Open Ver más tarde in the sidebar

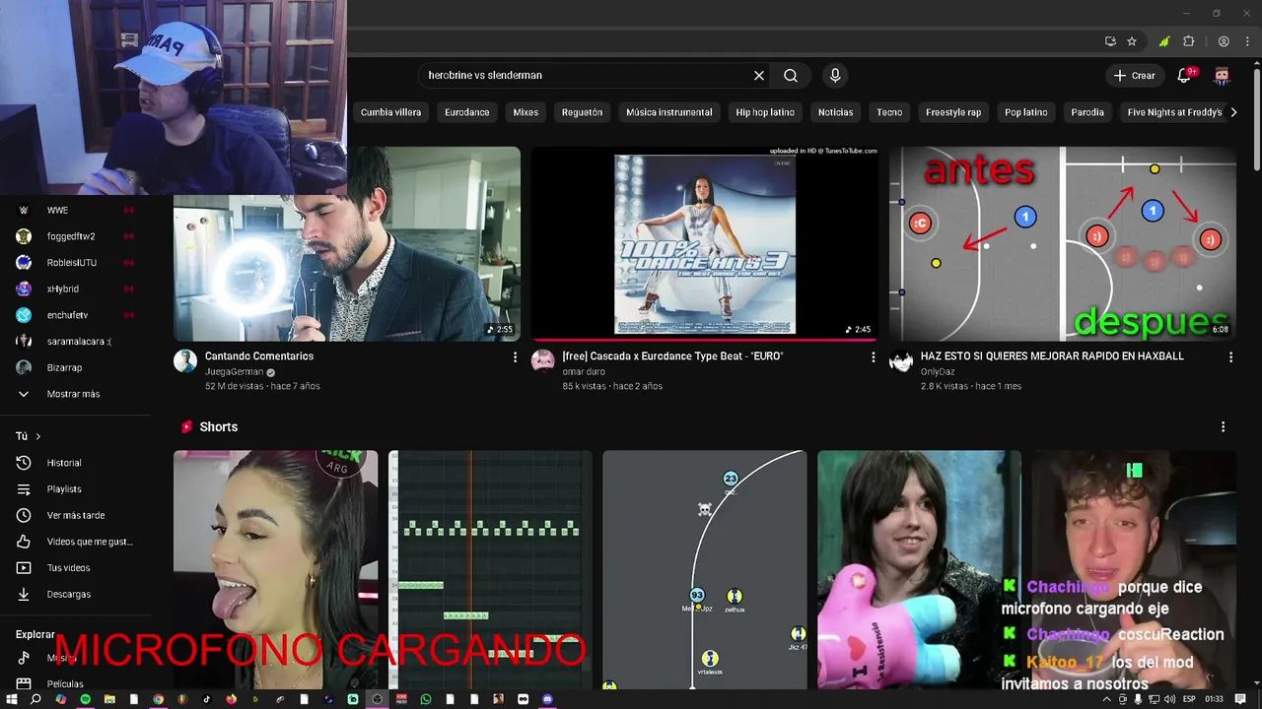(x=76, y=515)
